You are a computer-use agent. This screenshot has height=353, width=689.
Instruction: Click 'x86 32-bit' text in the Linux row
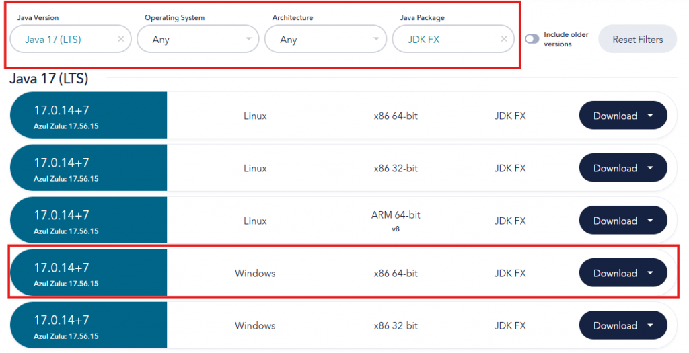(396, 168)
